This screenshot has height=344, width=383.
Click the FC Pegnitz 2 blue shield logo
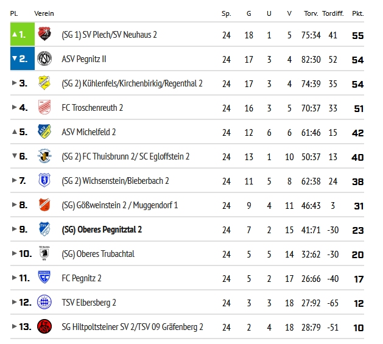(44, 277)
